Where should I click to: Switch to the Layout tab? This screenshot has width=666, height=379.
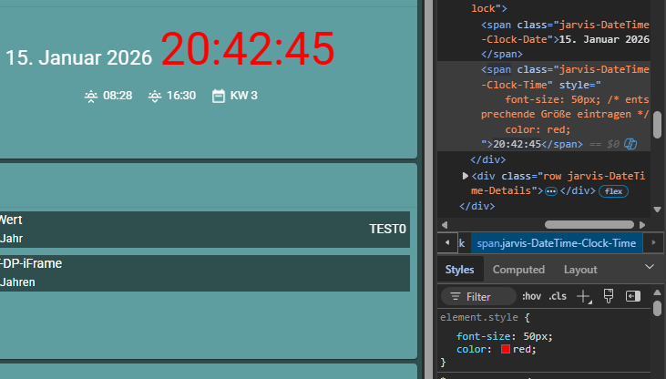point(580,270)
